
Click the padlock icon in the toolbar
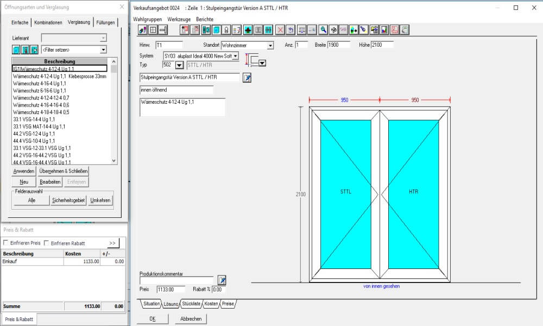pos(226,30)
